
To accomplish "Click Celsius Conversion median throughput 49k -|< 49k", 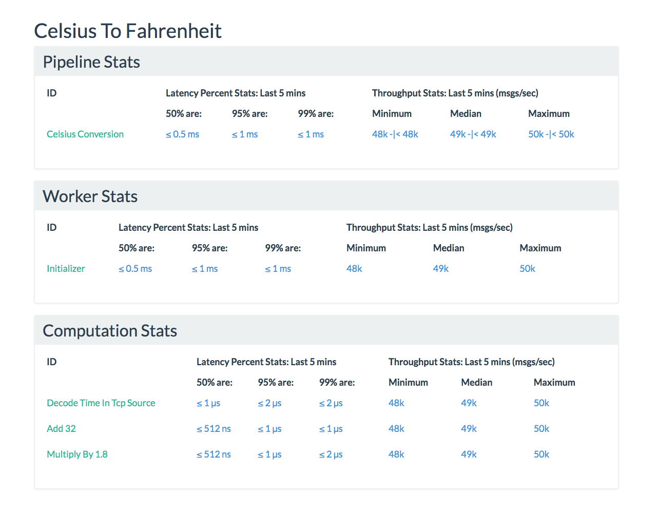I will [473, 134].
